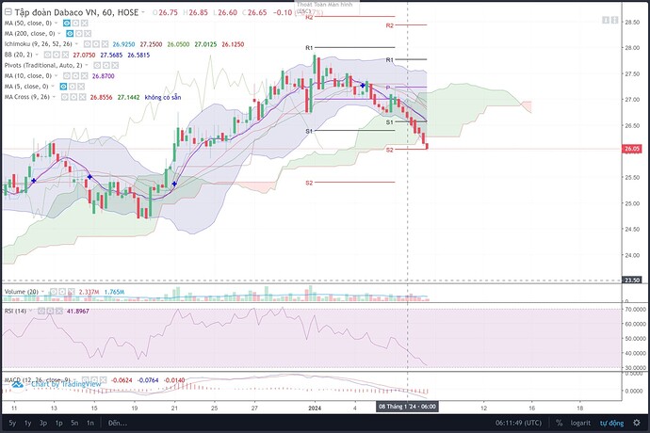Remove the Volume (20) indicator
The image size is (650, 433).
[x=71, y=292]
